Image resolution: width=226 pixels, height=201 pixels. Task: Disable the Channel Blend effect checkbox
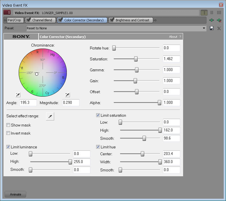click(x=29, y=20)
